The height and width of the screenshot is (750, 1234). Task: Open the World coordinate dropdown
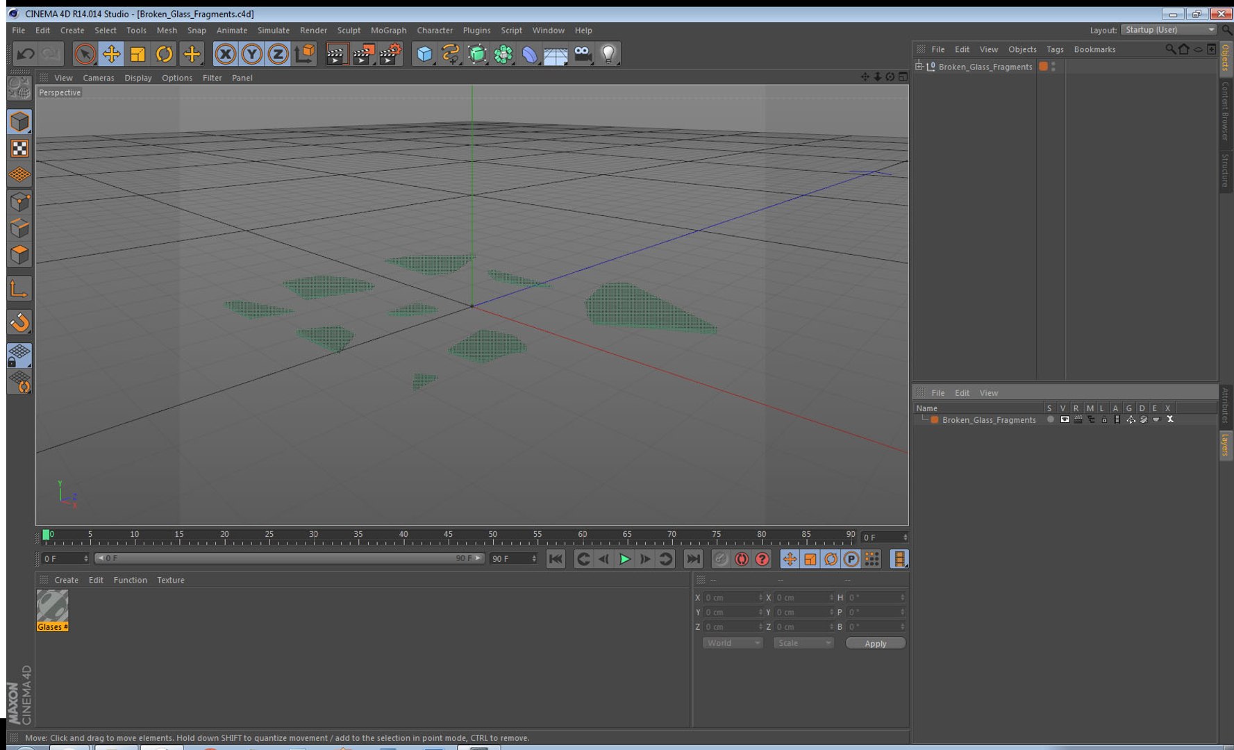[x=733, y=643]
